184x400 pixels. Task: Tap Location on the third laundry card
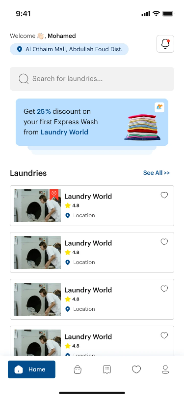pyautogui.click(x=84, y=309)
